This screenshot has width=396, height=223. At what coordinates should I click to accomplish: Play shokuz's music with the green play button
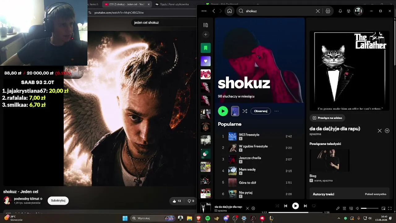[x=223, y=111]
